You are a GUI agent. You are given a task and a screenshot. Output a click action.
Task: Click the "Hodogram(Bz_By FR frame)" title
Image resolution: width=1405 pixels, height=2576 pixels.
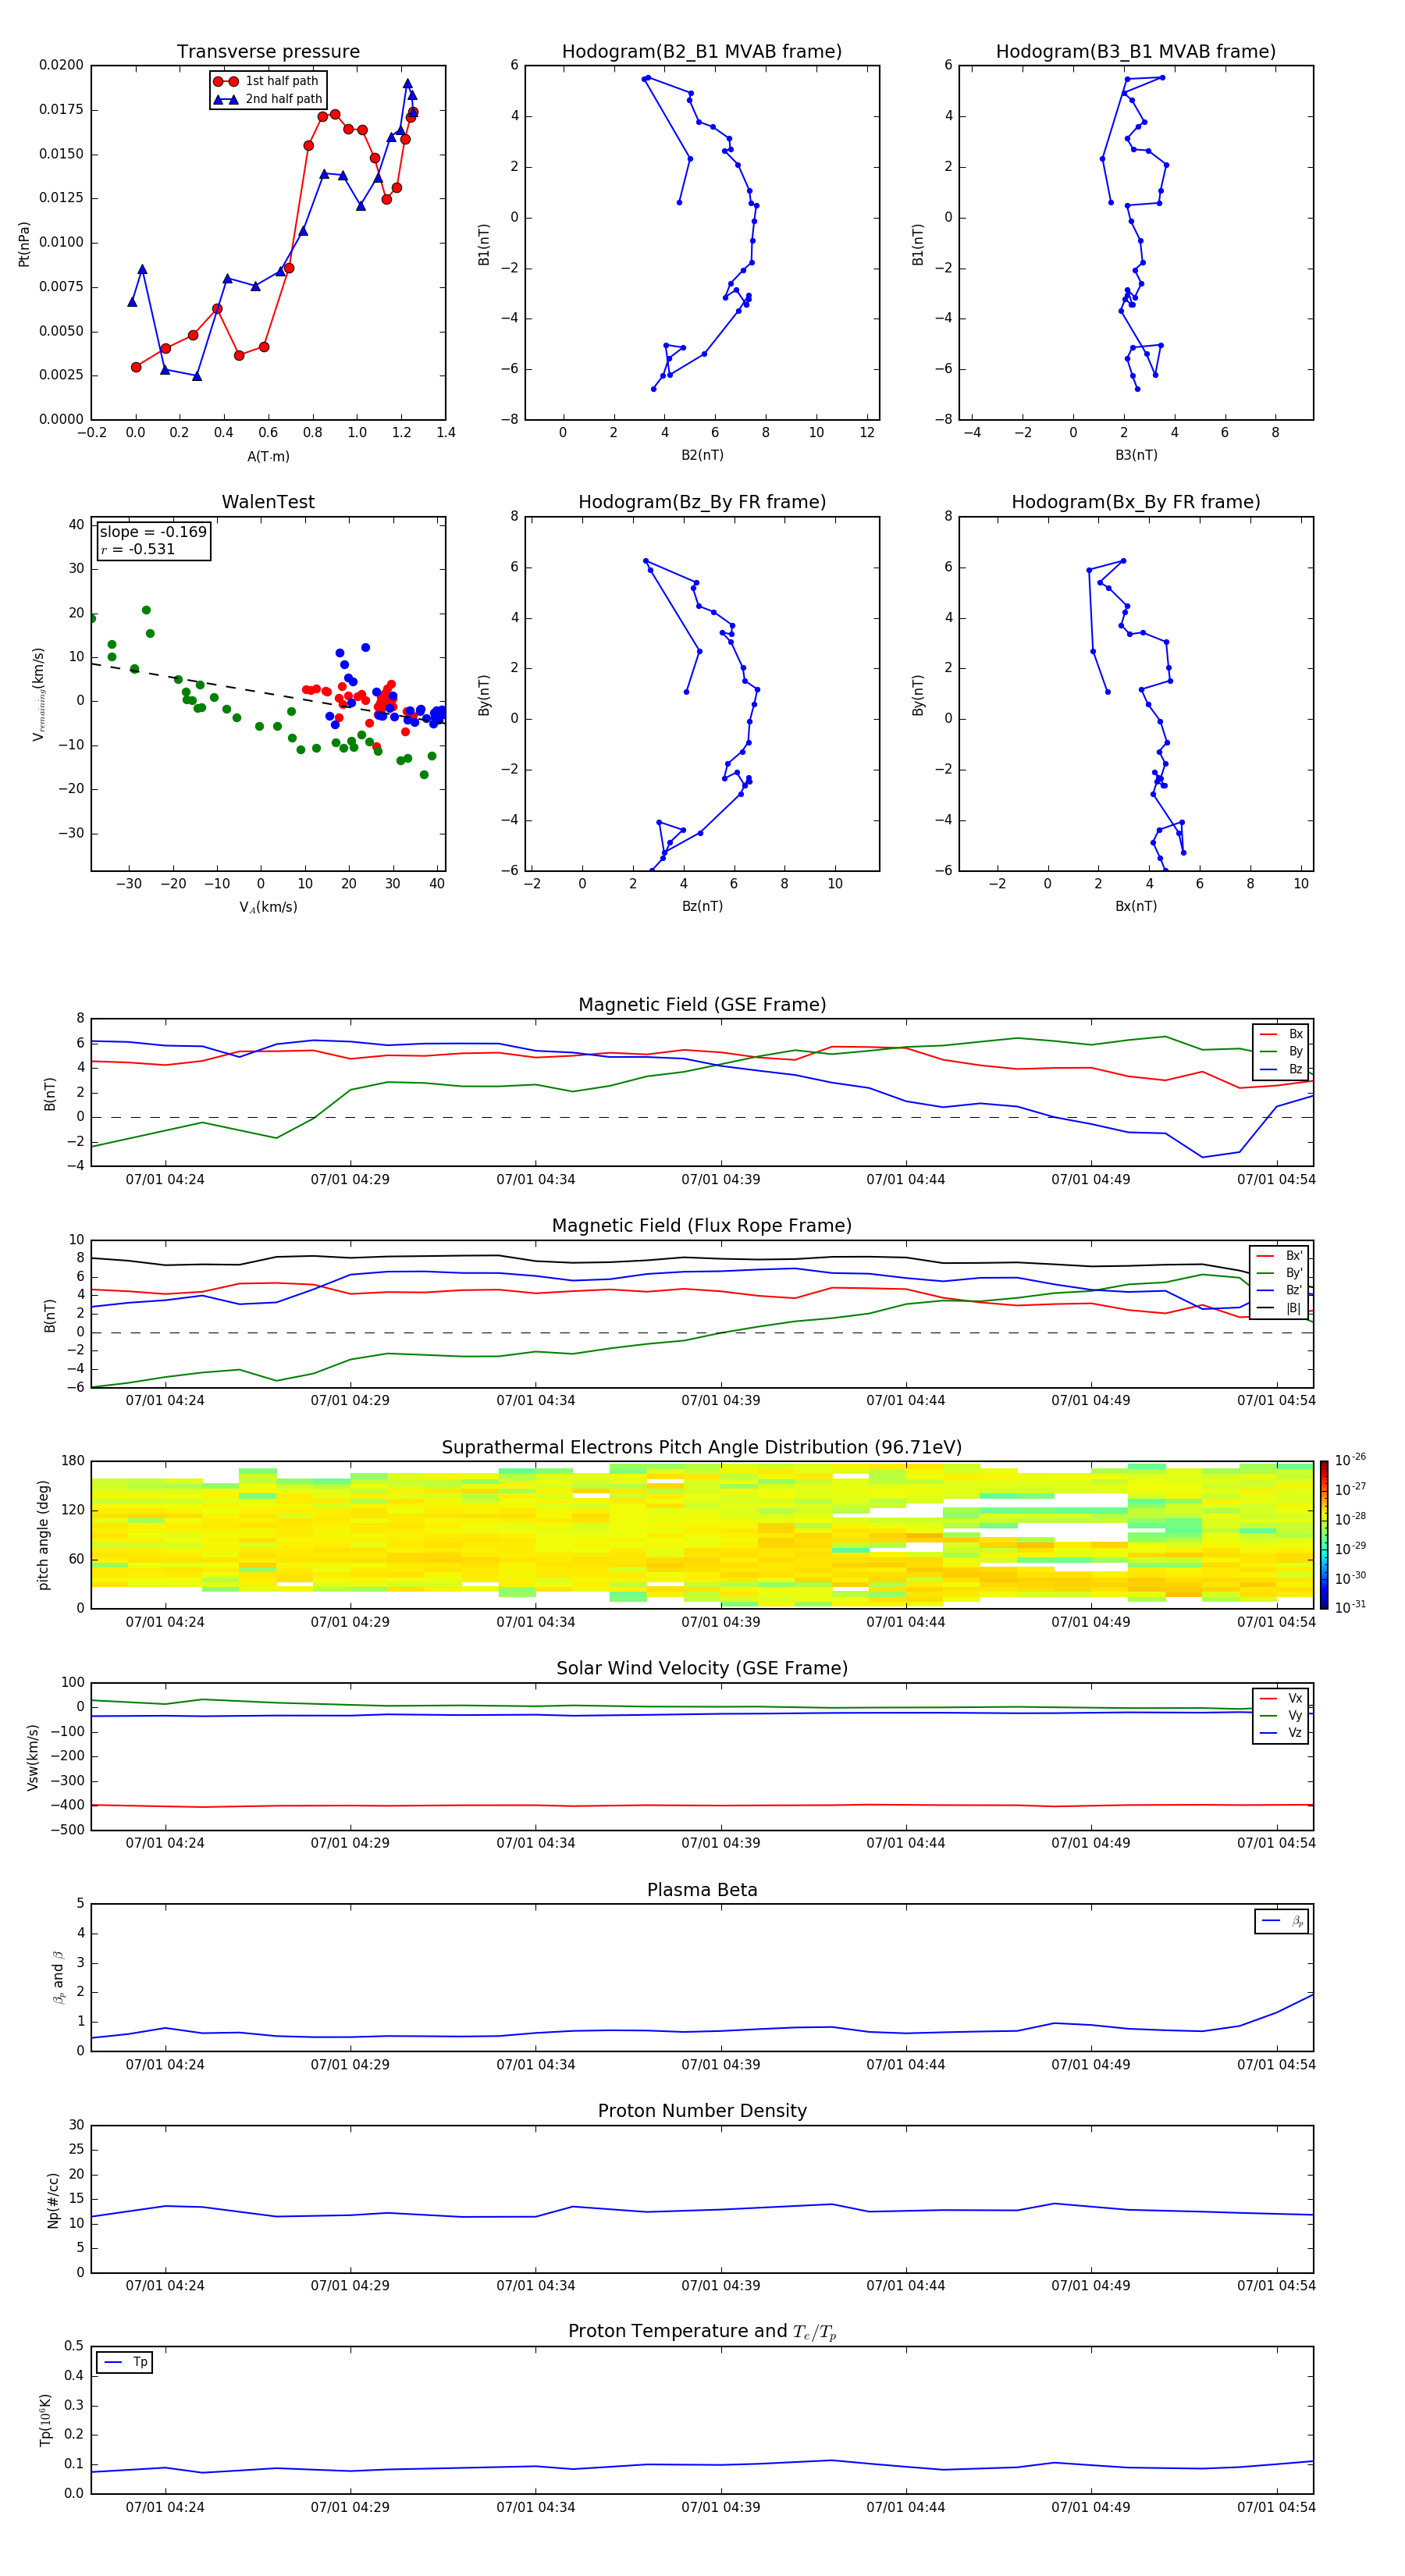click(702, 502)
